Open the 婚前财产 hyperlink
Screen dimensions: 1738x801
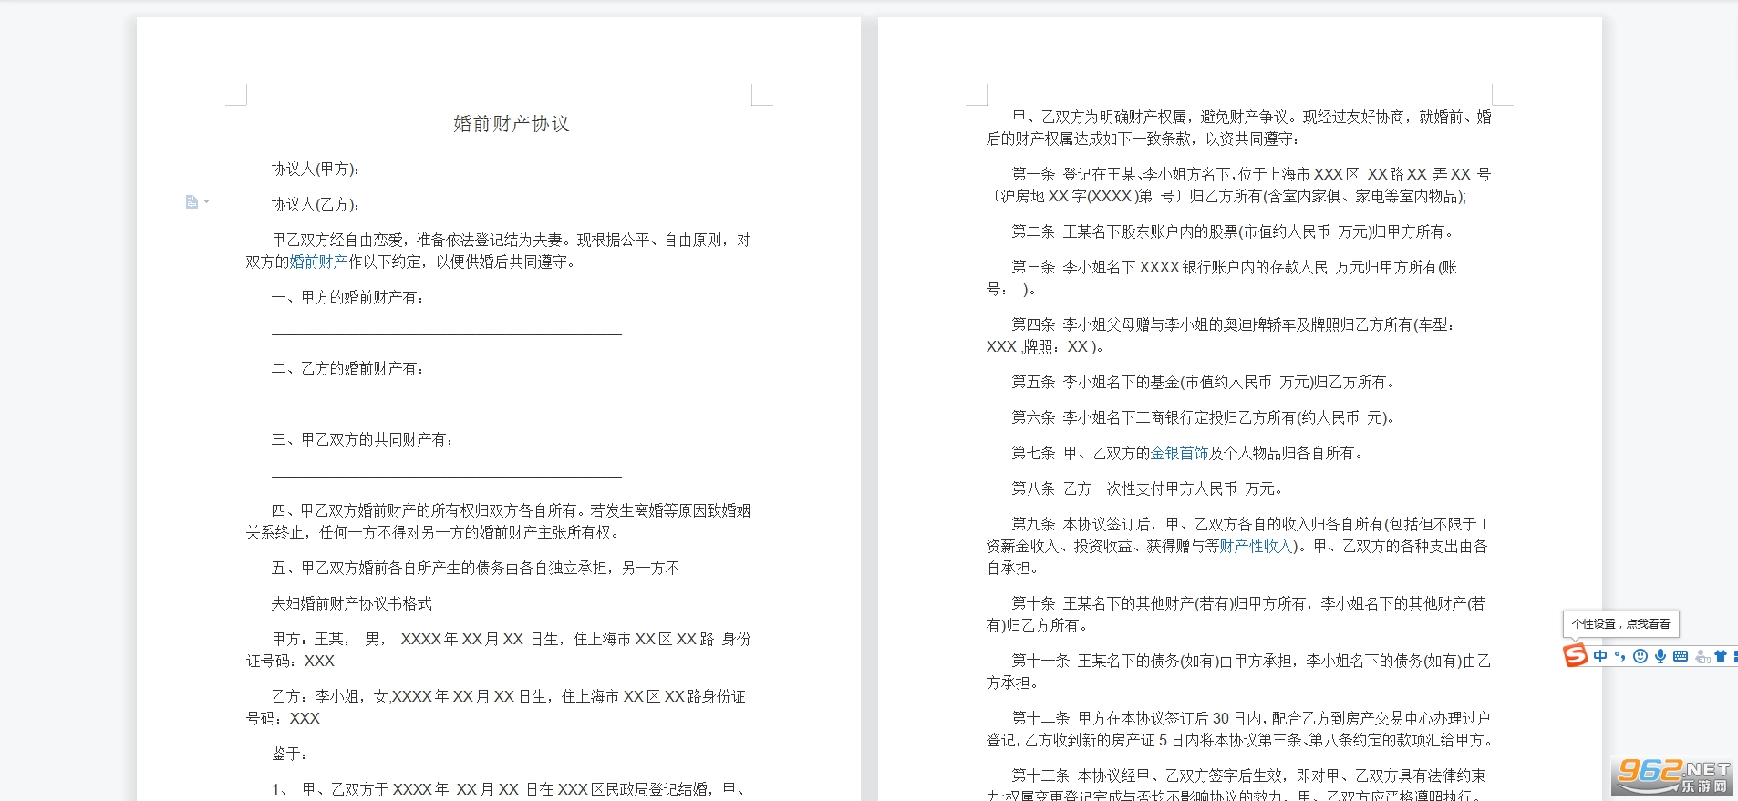pyautogui.click(x=318, y=262)
